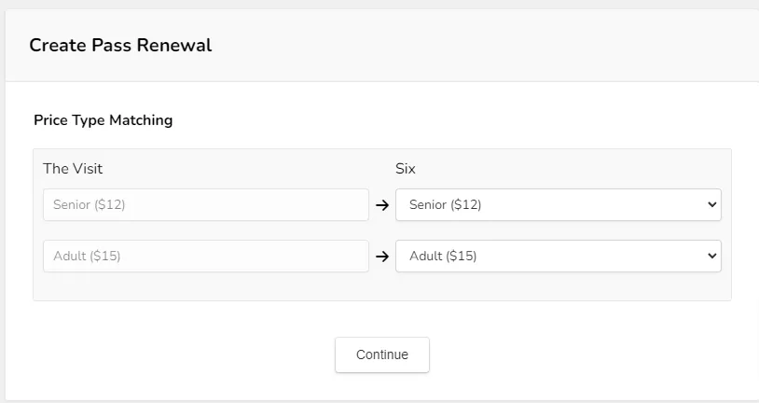Screen dimensions: 759x403
Task: Click the arrow icon beside Senior ($12)
Action: (382, 205)
